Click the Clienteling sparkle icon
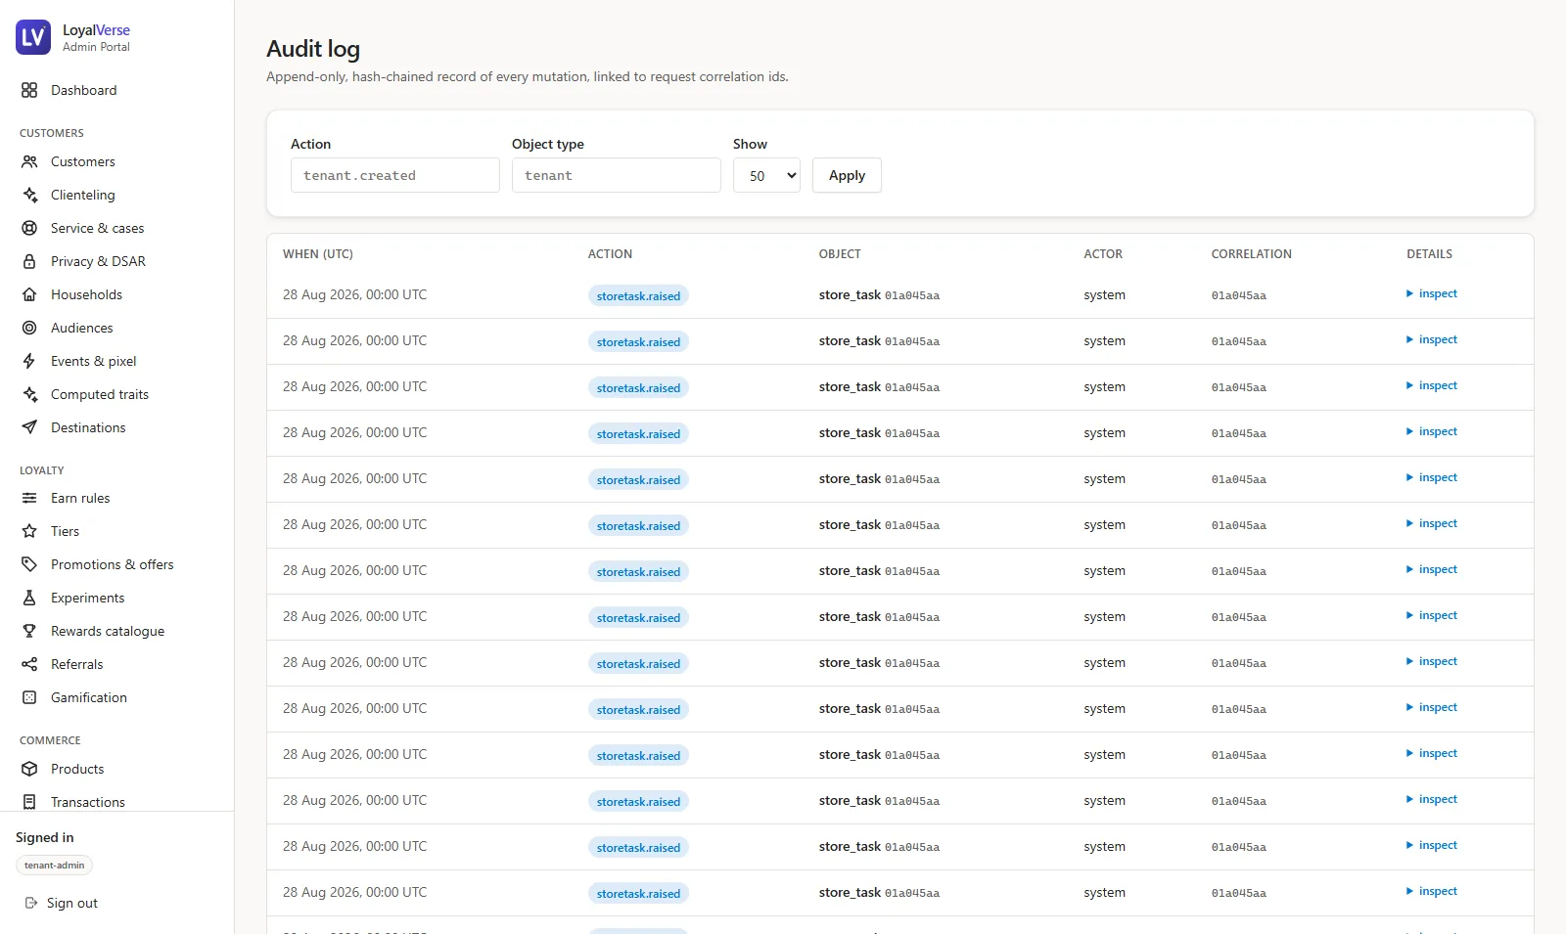The height and width of the screenshot is (934, 1566). click(29, 195)
